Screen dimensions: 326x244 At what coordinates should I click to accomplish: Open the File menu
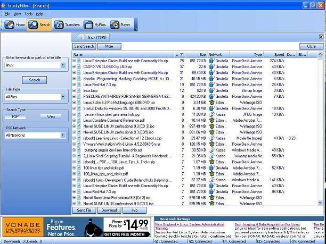[7, 14]
